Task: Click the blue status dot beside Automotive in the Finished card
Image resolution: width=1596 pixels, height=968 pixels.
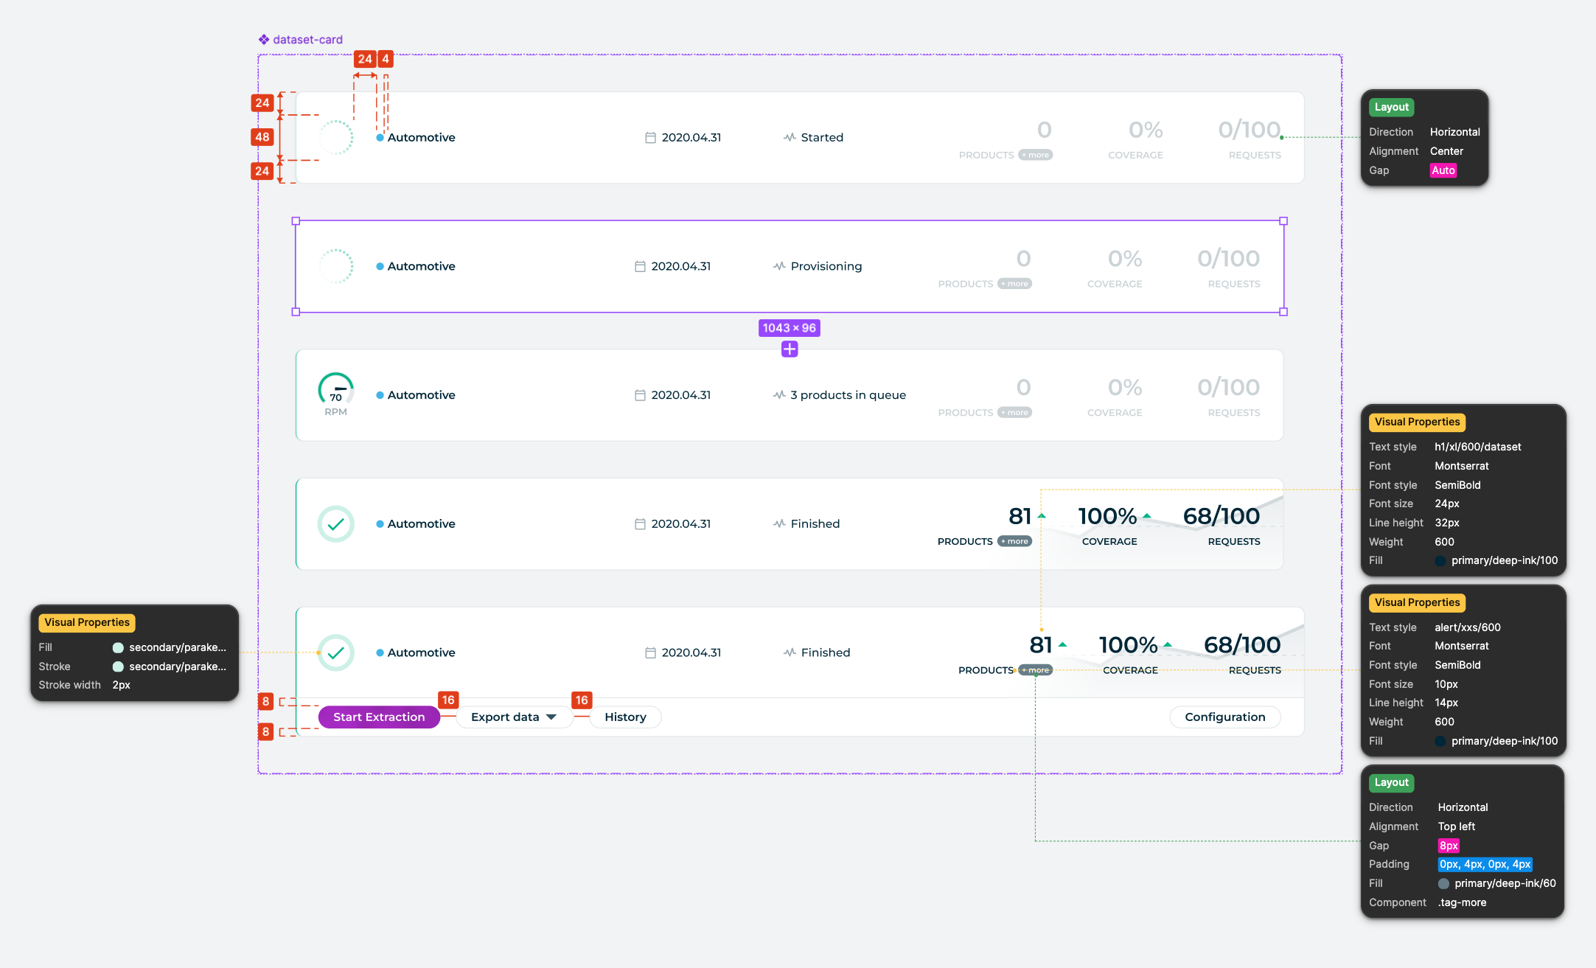Action: (380, 524)
